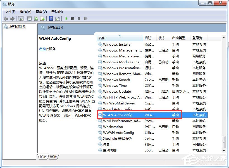Open the 操作 menu
The height and width of the screenshot is (168, 229).
(26, 11)
